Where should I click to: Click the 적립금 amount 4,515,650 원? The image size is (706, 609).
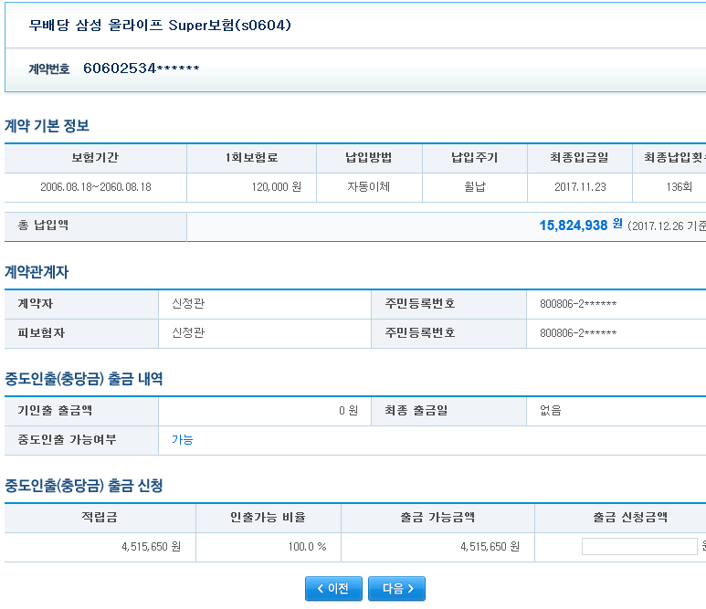click(151, 547)
